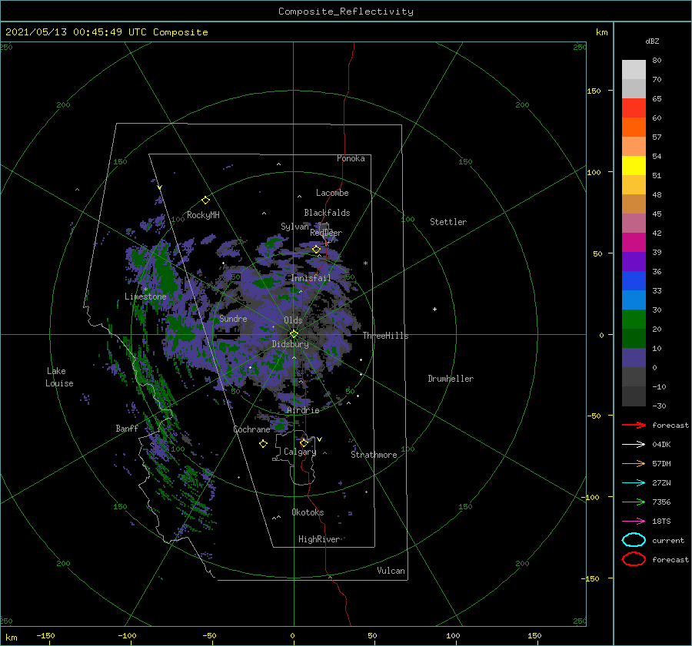Click the Okotoks city label
This screenshot has height=646, width=692.
point(308,512)
